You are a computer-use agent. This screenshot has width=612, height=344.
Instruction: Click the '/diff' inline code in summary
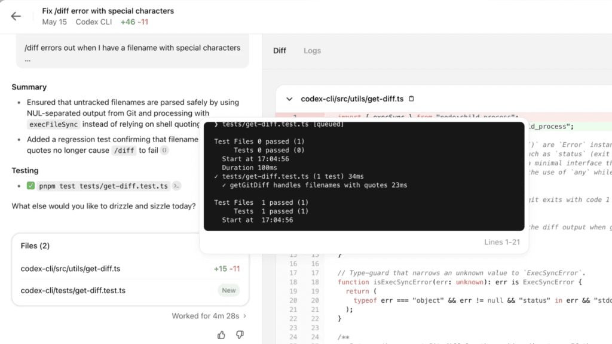(124, 150)
